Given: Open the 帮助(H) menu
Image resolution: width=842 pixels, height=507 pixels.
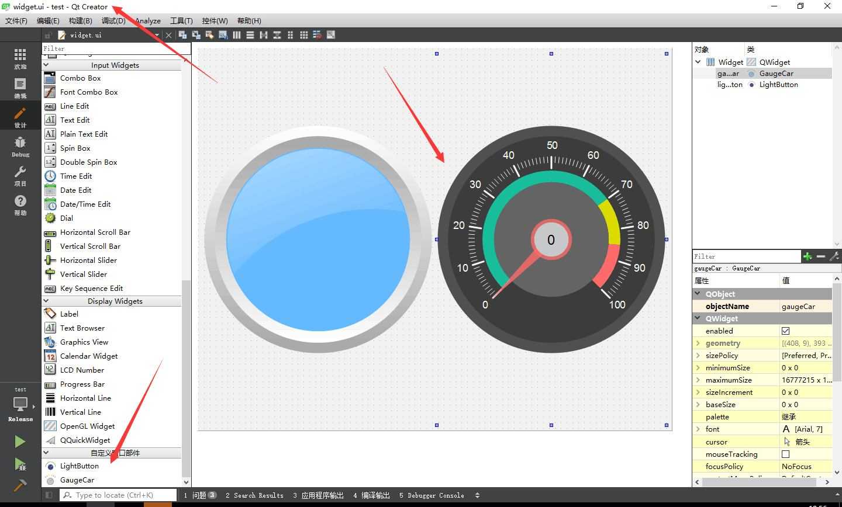Looking at the screenshot, I should click(249, 20).
